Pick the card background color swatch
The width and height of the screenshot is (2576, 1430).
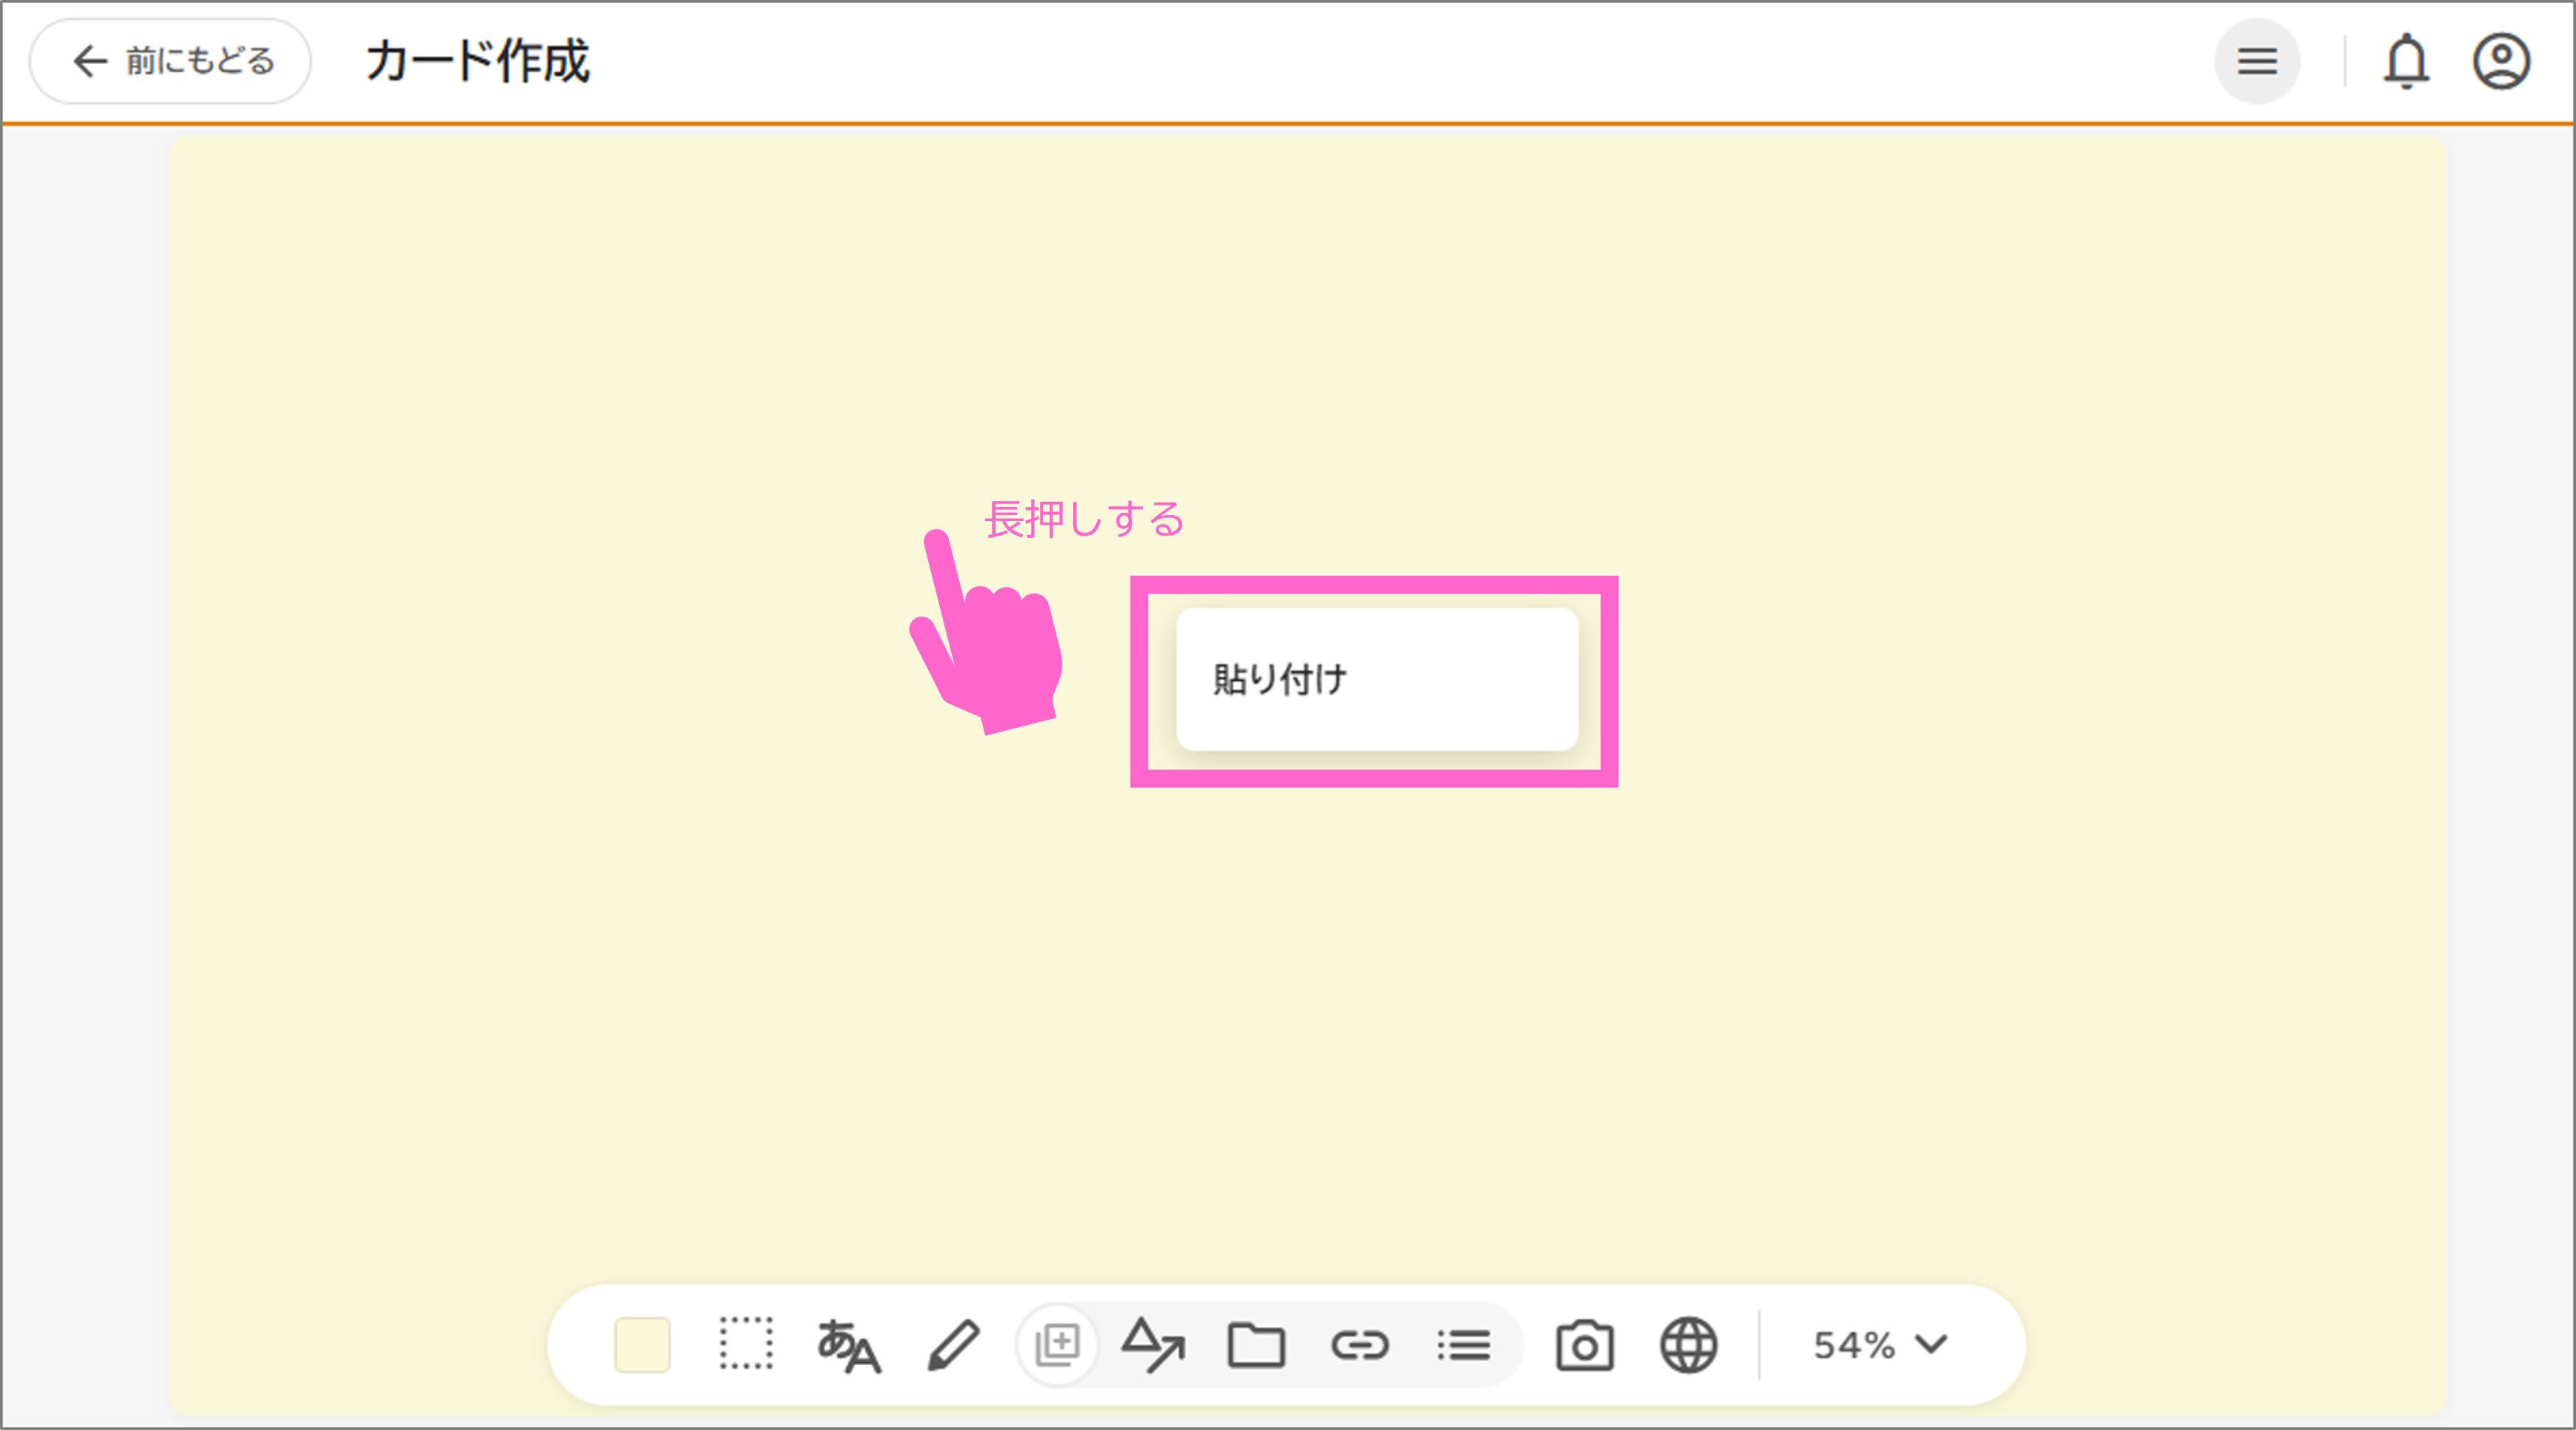click(642, 1345)
